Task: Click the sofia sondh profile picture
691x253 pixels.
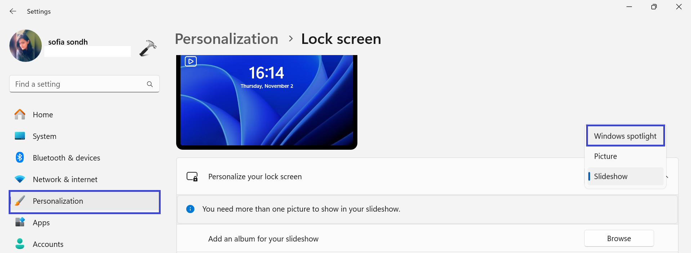Action: (x=26, y=46)
